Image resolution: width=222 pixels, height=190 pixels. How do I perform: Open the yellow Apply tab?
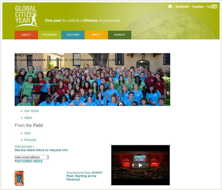[x=96, y=35]
